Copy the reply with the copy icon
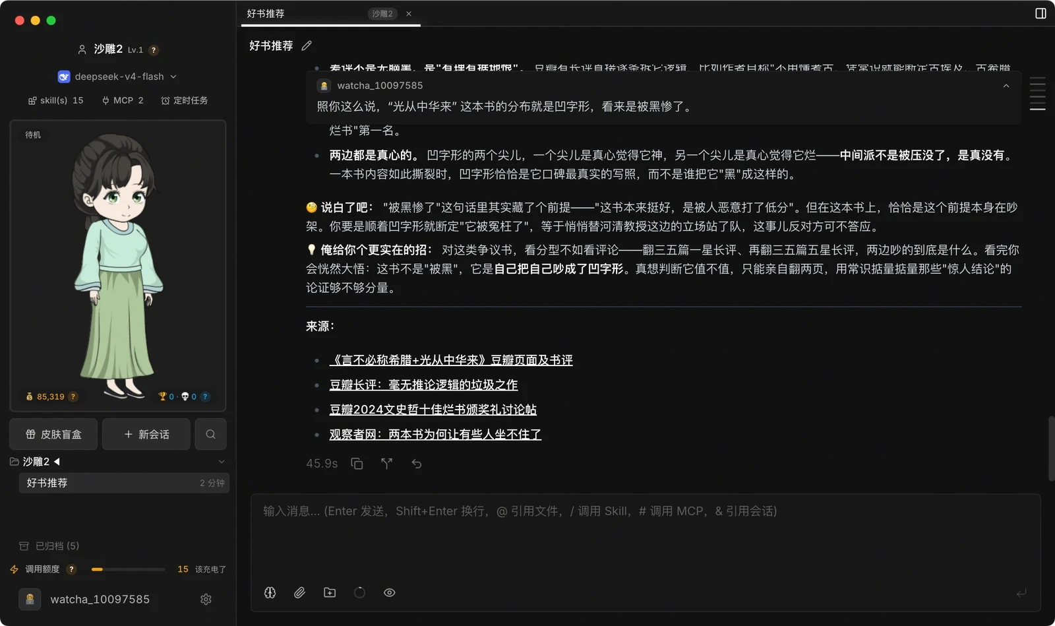 (357, 464)
